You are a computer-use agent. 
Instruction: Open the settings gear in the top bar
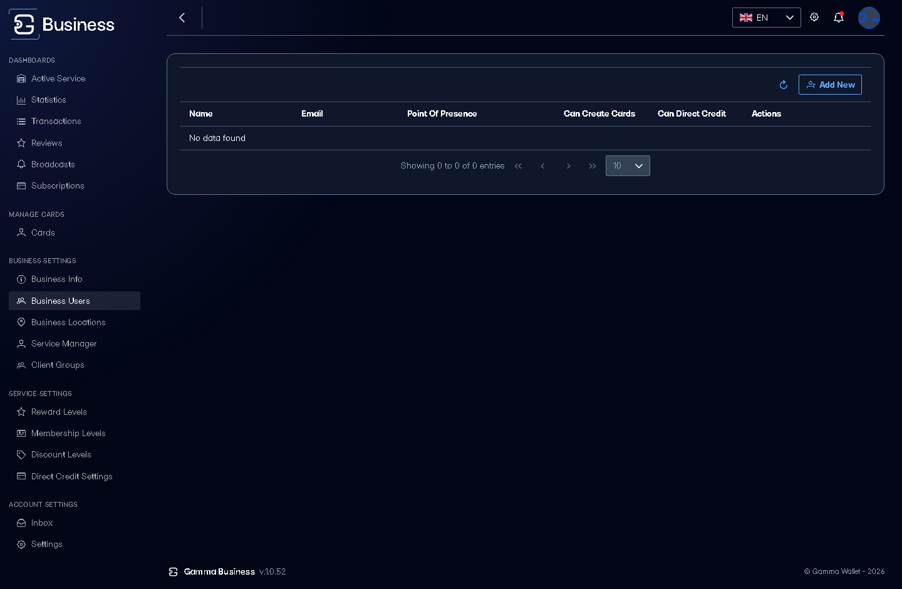point(814,18)
